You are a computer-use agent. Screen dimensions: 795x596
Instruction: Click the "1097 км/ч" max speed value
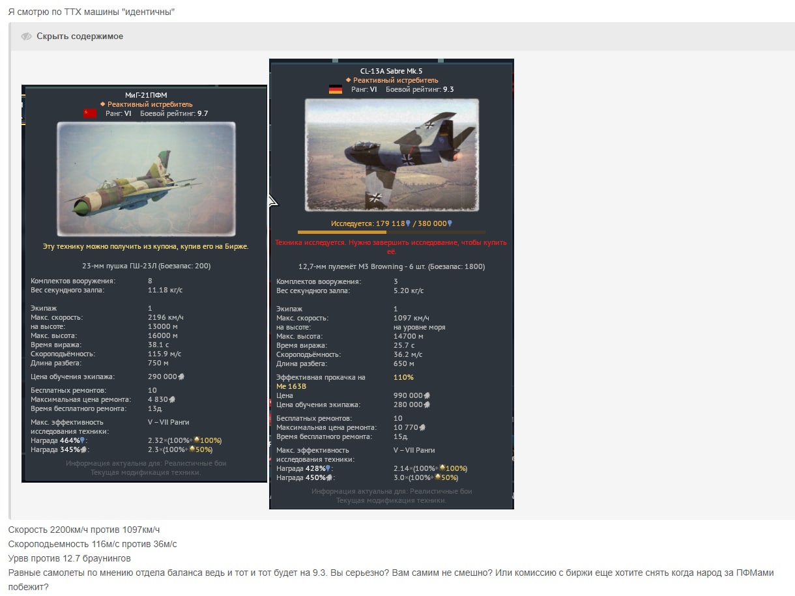(x=411, y=318)
